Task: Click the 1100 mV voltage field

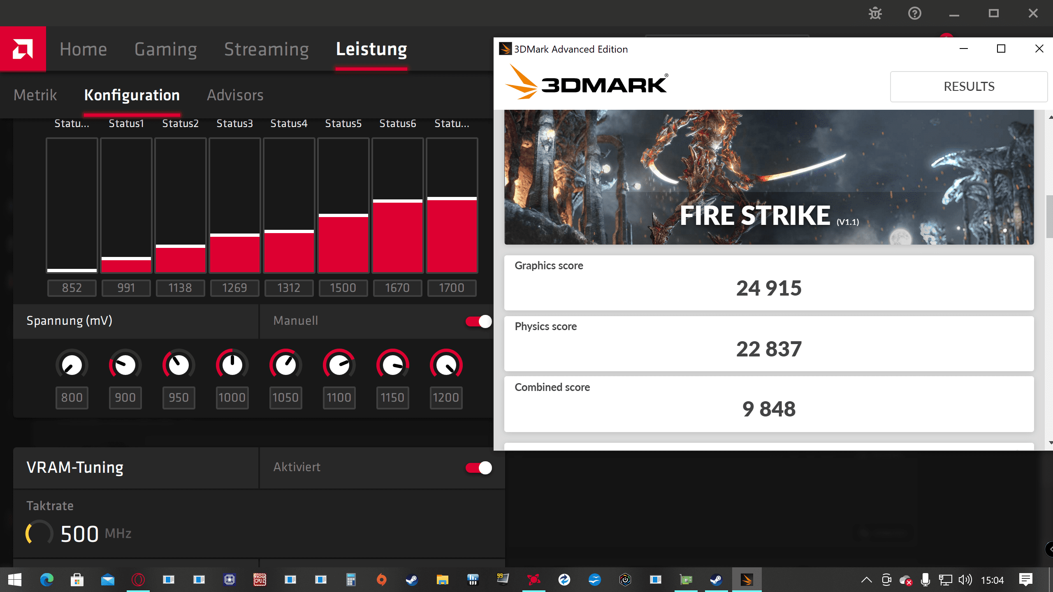Action: coord(339,398)
